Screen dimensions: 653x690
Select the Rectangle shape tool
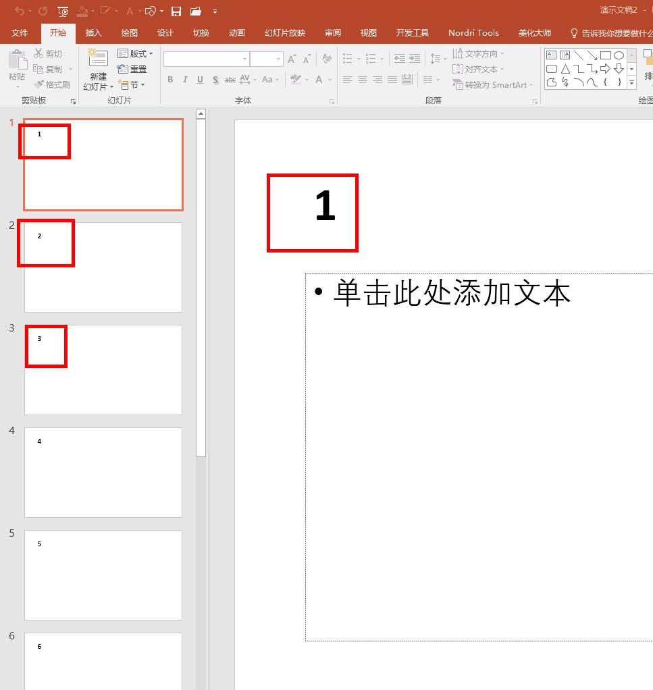[x=607, y=55]
